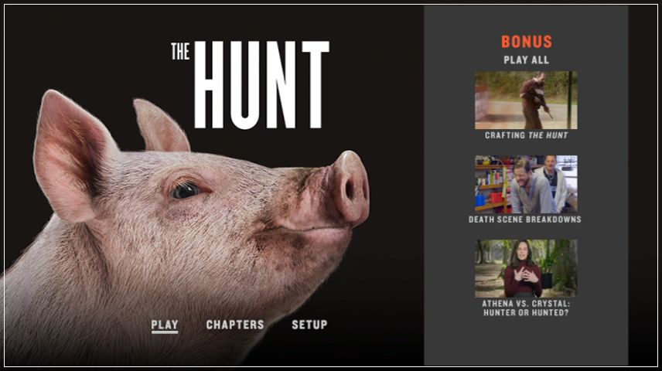Click the small THE in the title
662x371 pixels.
click(180, 52)
